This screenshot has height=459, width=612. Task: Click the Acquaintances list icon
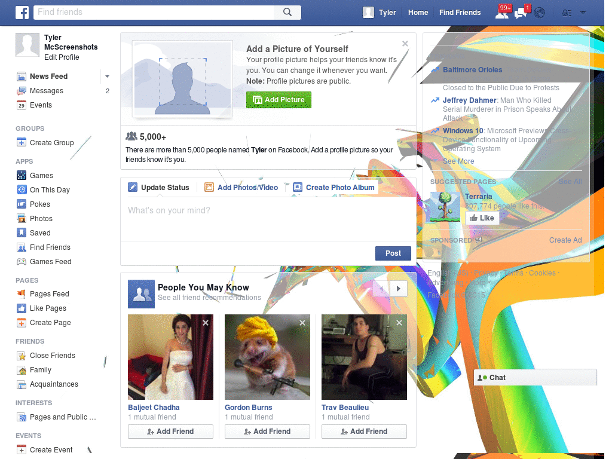coord(22,384)
